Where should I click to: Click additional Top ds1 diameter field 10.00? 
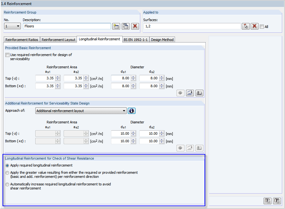(x=121, y=133)
